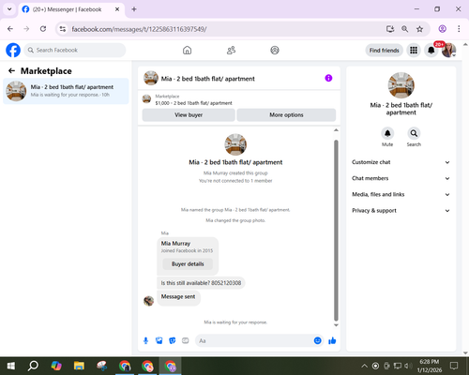This screenshot has width=469, height=375.
Task: Attach a file with the photo icon
Action: coord(159,340)
